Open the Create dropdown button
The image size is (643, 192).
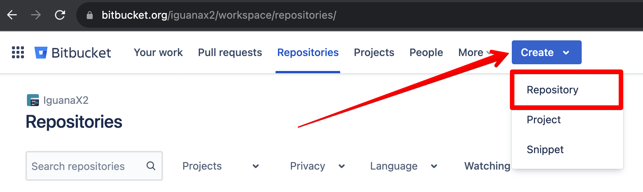coord(546,52)
